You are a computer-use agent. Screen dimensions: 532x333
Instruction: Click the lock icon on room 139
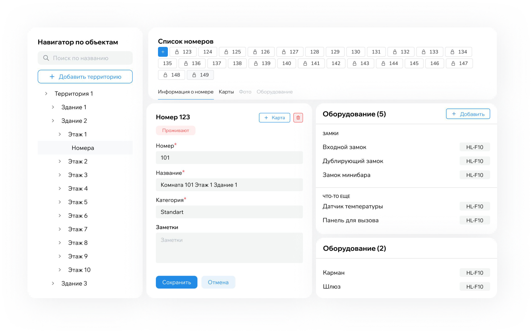256,64
